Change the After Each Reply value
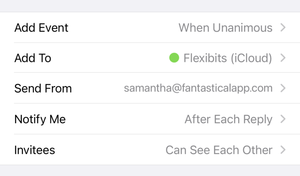 (x=228, y=119)
